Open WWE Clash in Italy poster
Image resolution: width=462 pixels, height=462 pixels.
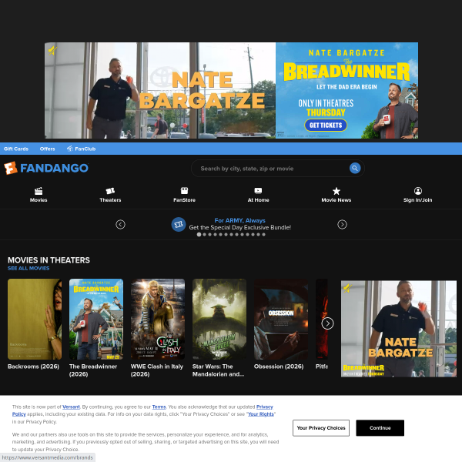click(158, 319)
